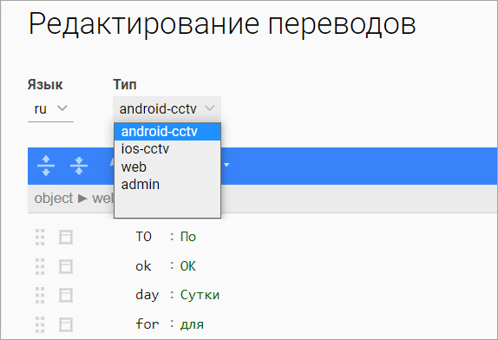The width and height of the screenshot is (498, 340).
Task: Open the small arrow dropdown in blue toolbar
Action: [x=226, y=165]
